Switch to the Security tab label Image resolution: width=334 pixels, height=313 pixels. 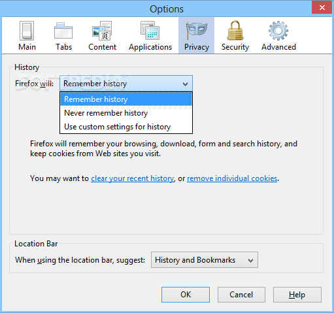click(235, 47)
